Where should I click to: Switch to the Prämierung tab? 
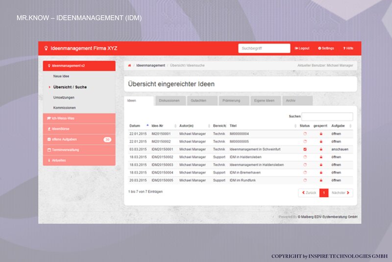tap(234, 101)
